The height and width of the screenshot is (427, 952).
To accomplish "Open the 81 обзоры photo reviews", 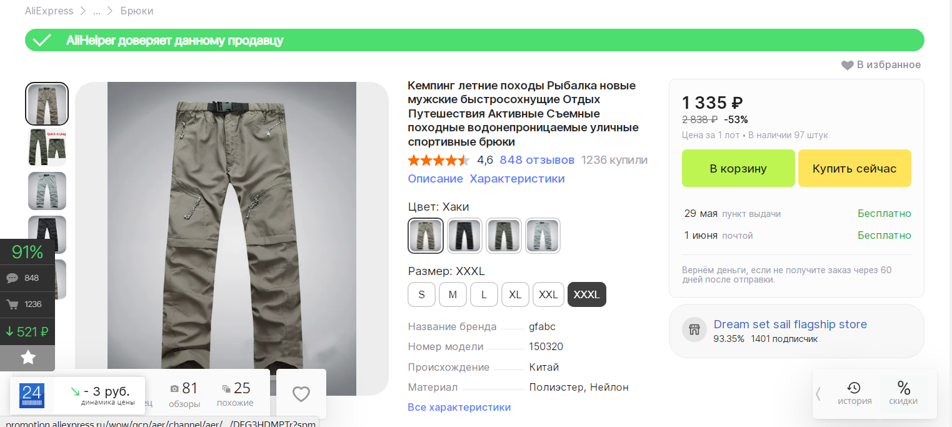I will point(184,394).
